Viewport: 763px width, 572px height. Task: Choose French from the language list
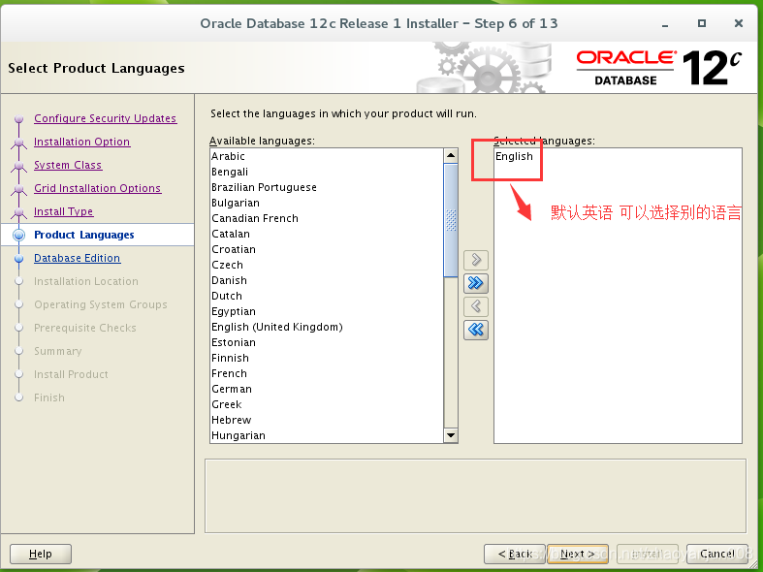tap(327, 374)
